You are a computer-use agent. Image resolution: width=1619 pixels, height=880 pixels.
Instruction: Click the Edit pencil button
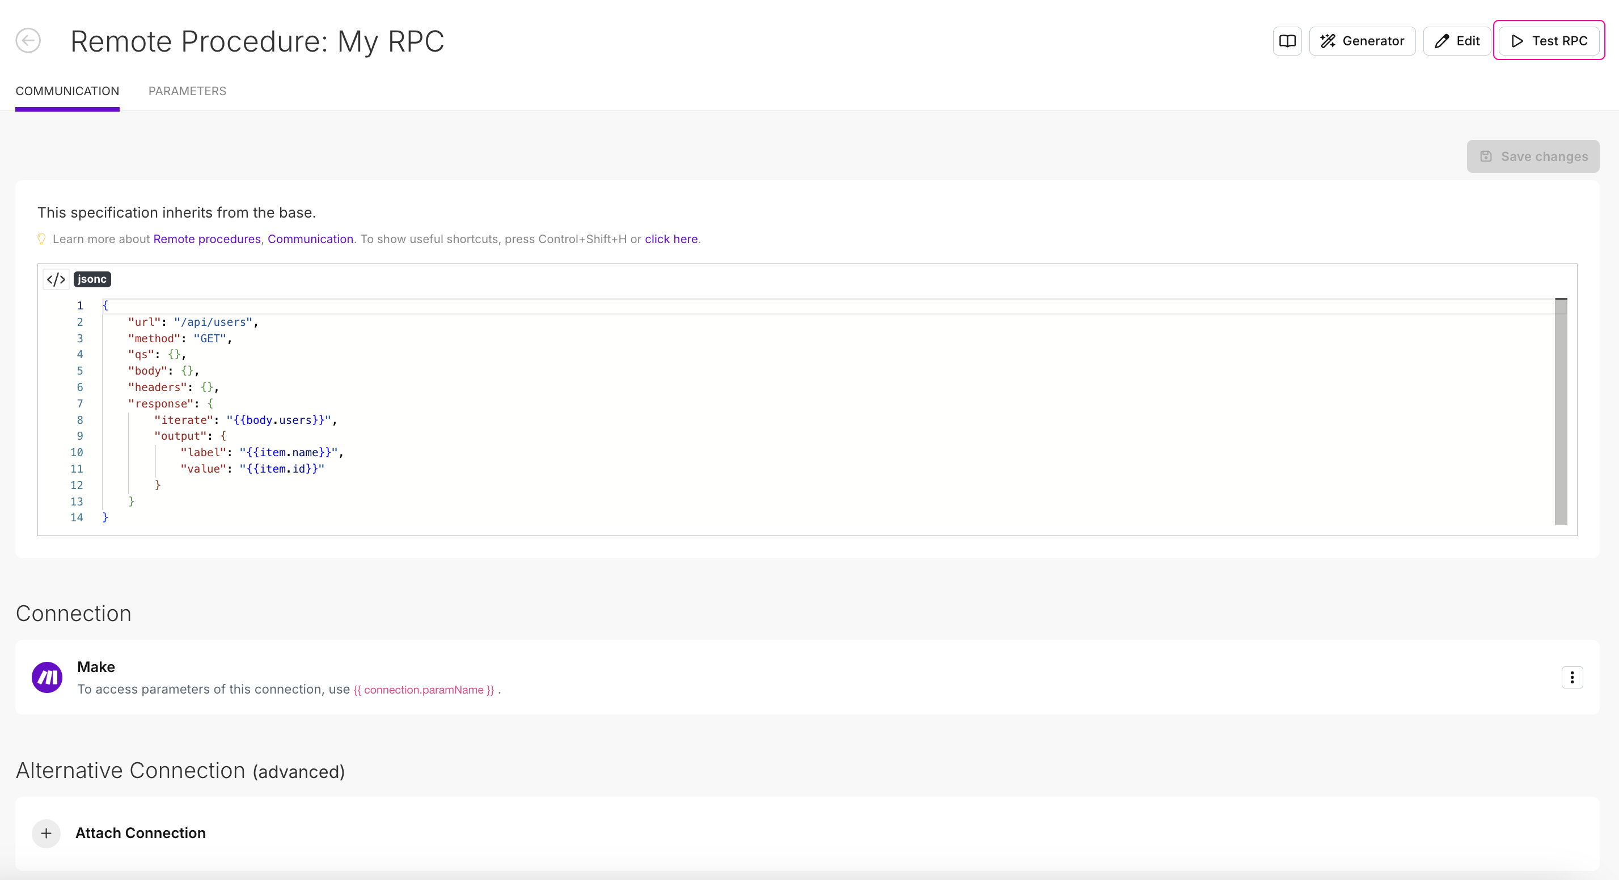click(1456, 41)
